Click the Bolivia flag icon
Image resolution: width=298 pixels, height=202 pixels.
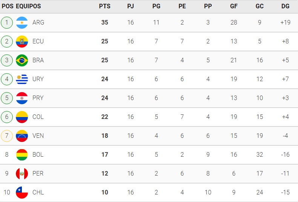[x=22, y=155]
